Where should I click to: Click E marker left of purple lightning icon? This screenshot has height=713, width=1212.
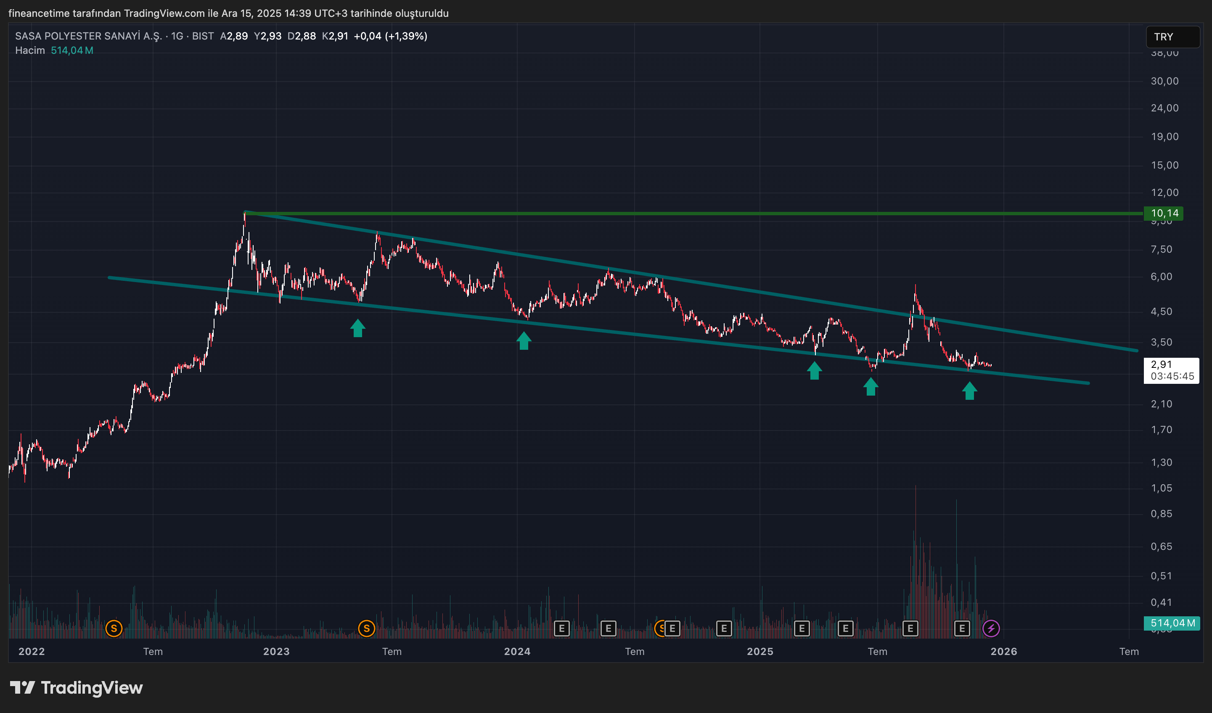[962, 628]
